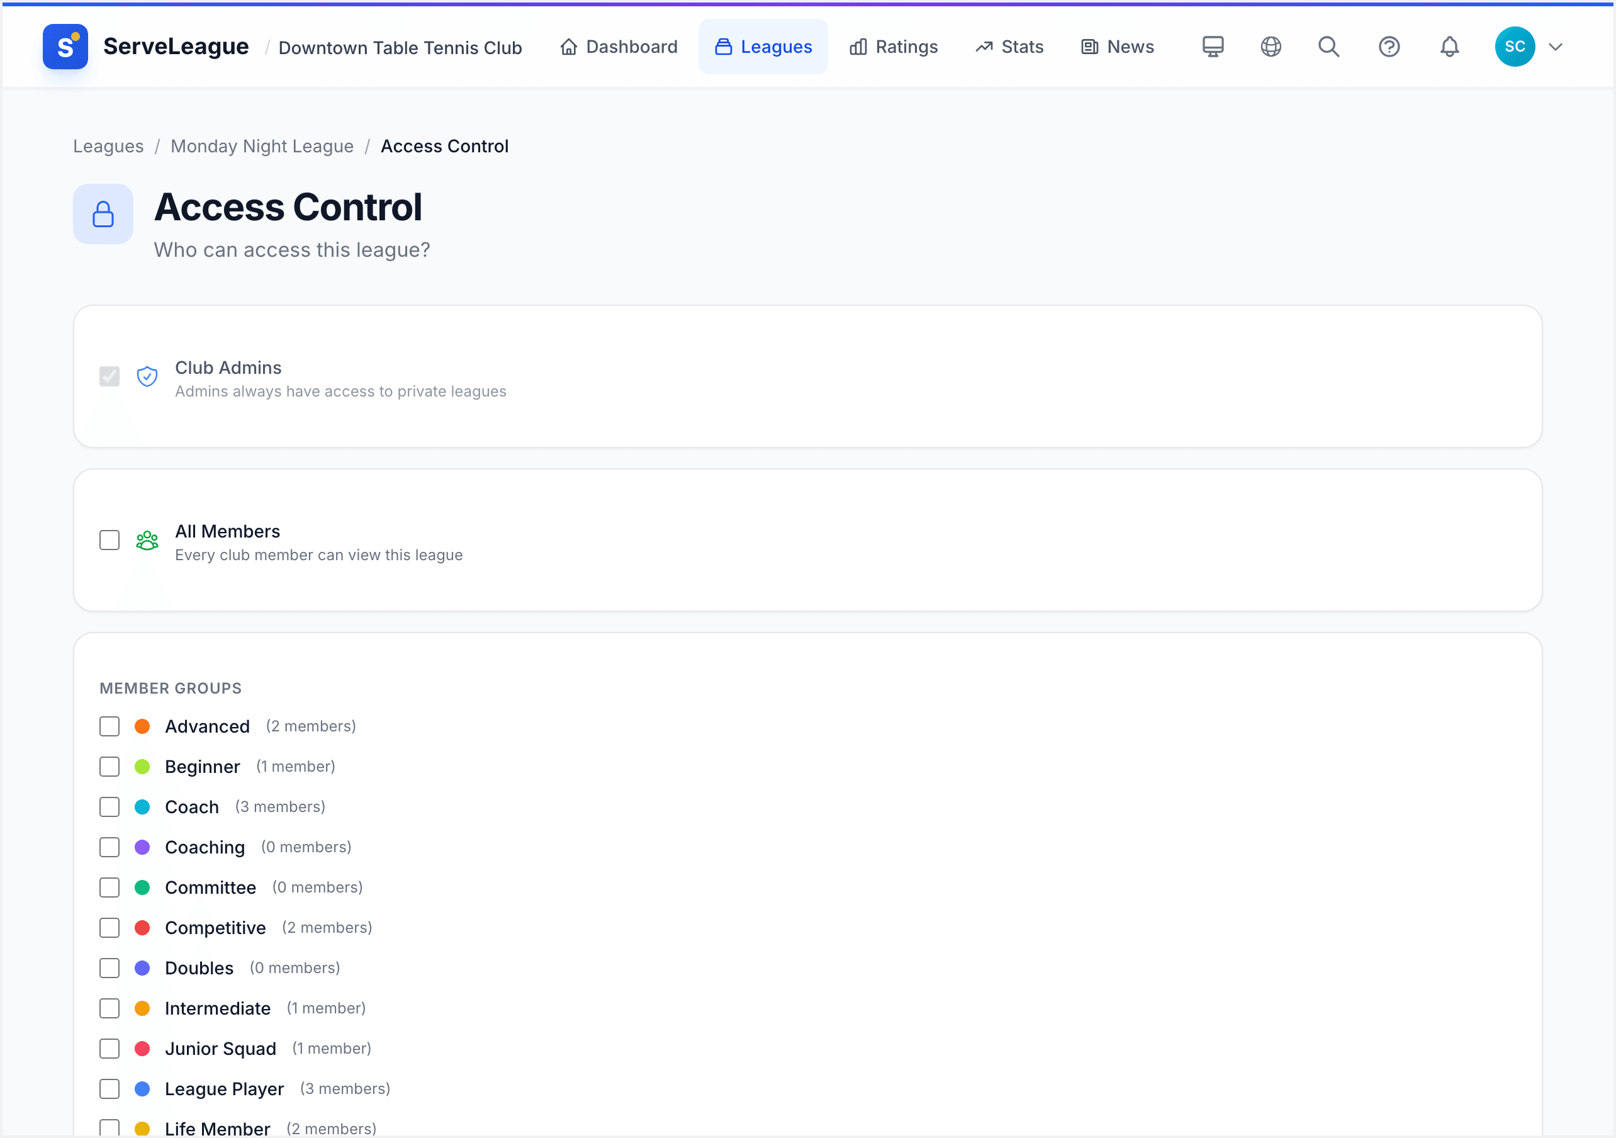Tick the Doubles group checkbox
Image resolution: width=1616 pixels, height=1138 pixels.
pos(109,967)
